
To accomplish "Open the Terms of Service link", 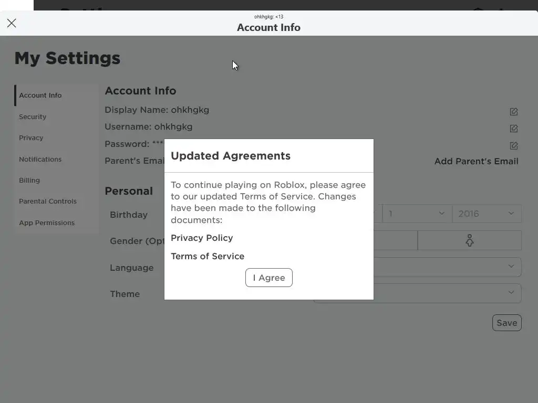I will click(x=208, y=256).
